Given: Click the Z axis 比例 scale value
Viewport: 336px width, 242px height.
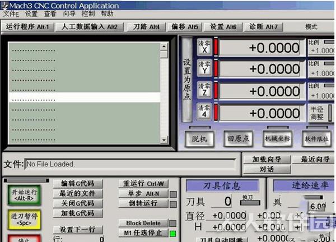Looking at the screenshot, I should click(x=322, y=96).
